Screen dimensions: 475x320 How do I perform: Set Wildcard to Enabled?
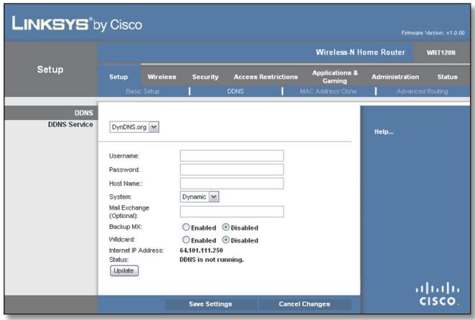[x=186, y=240]
